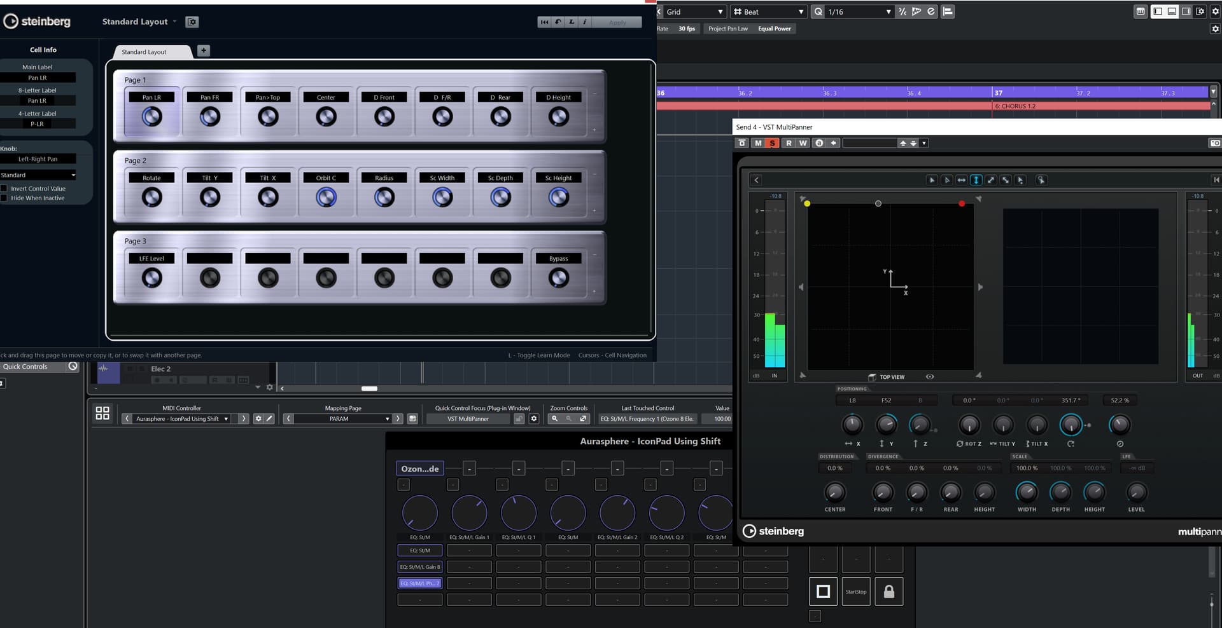Viewport: 1222px width, 628px height.
Task: Open the Standard Layout dropdown arrow
Action: click(175, 22)
